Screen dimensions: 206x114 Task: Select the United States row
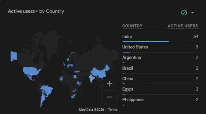point(160,47)
